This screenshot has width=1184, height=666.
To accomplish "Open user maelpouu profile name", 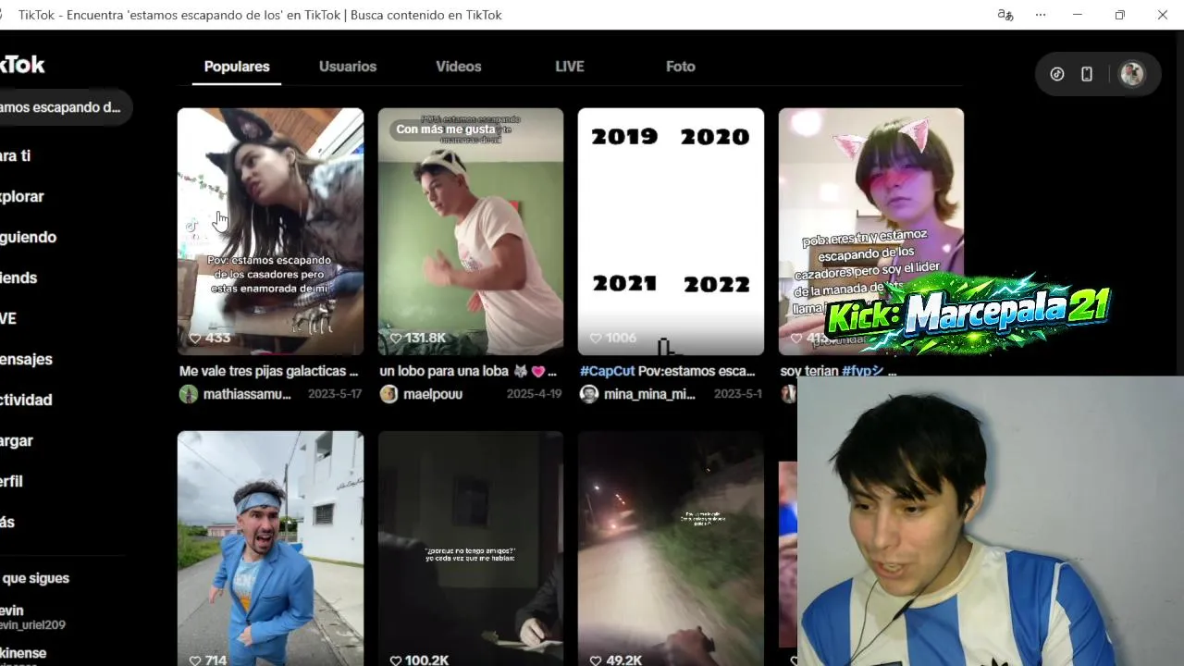I will (x=433, y=394).
